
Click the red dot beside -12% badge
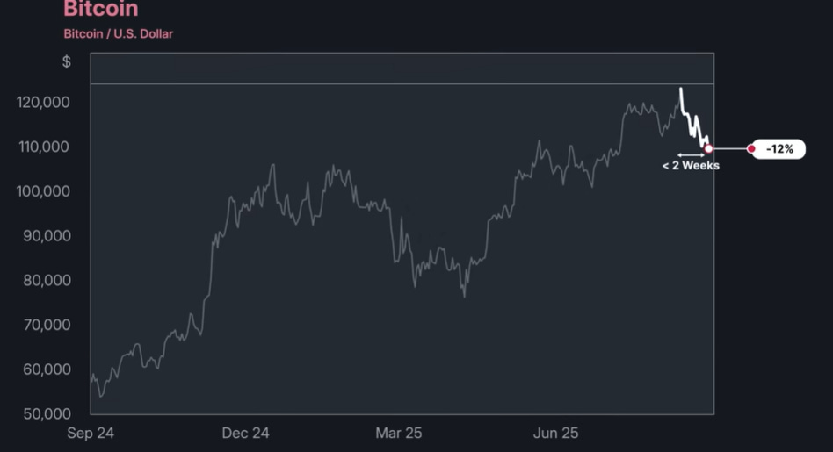tap(751, 149)
